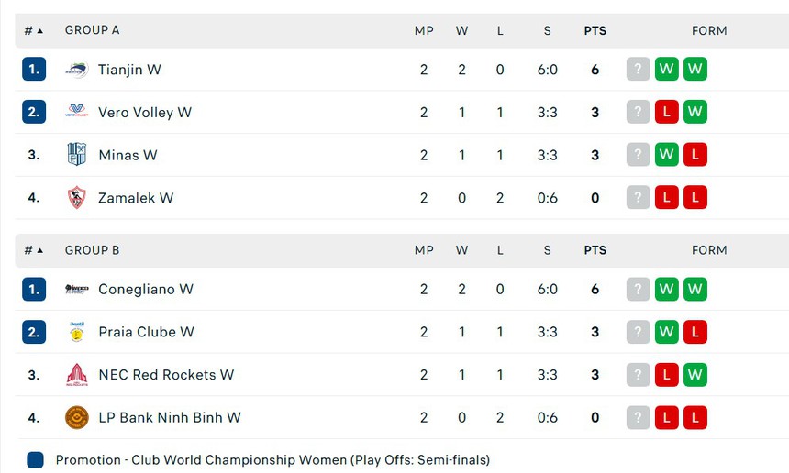
Task: Open Tianjin W's unknown upcoming match badge
Action: click(x=639, y=70)
